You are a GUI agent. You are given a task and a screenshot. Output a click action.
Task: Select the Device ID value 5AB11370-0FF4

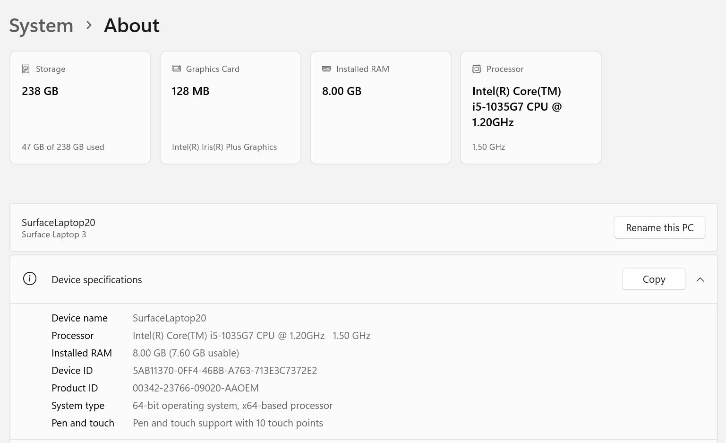pos(225,371)
